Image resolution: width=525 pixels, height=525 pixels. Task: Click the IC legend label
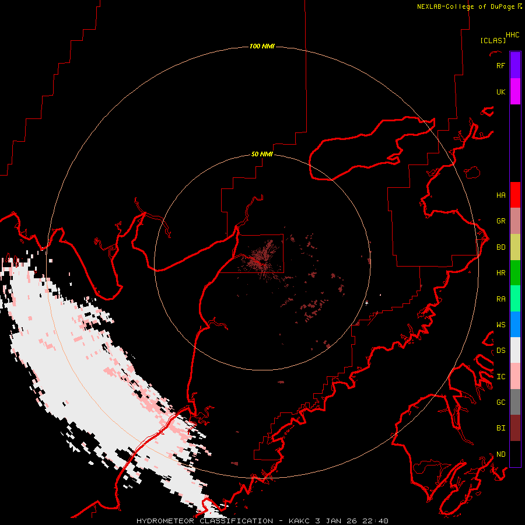point(501,377)
